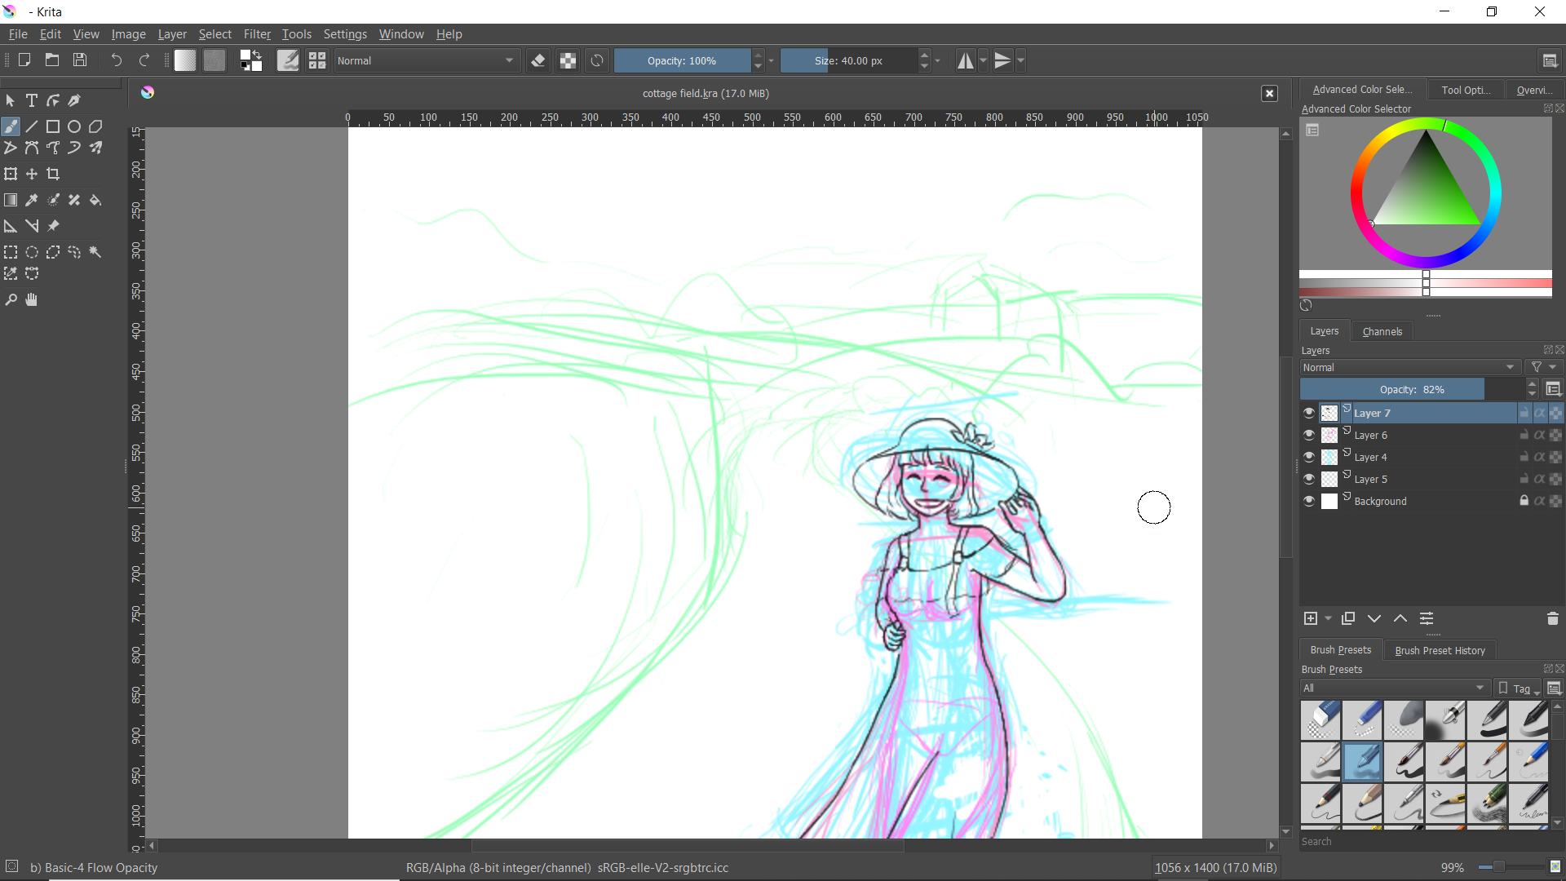Expand the brush preset All tag dropdown
The image size is (1566, 881).
point(1394,688)
